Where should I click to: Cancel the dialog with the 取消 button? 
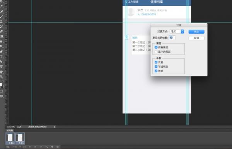pyautogui.click(x=196, y=38)
